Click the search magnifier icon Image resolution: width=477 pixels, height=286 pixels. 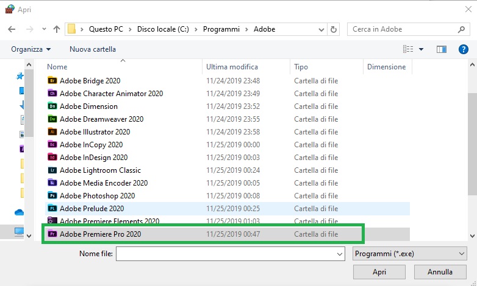pos(461,29)
